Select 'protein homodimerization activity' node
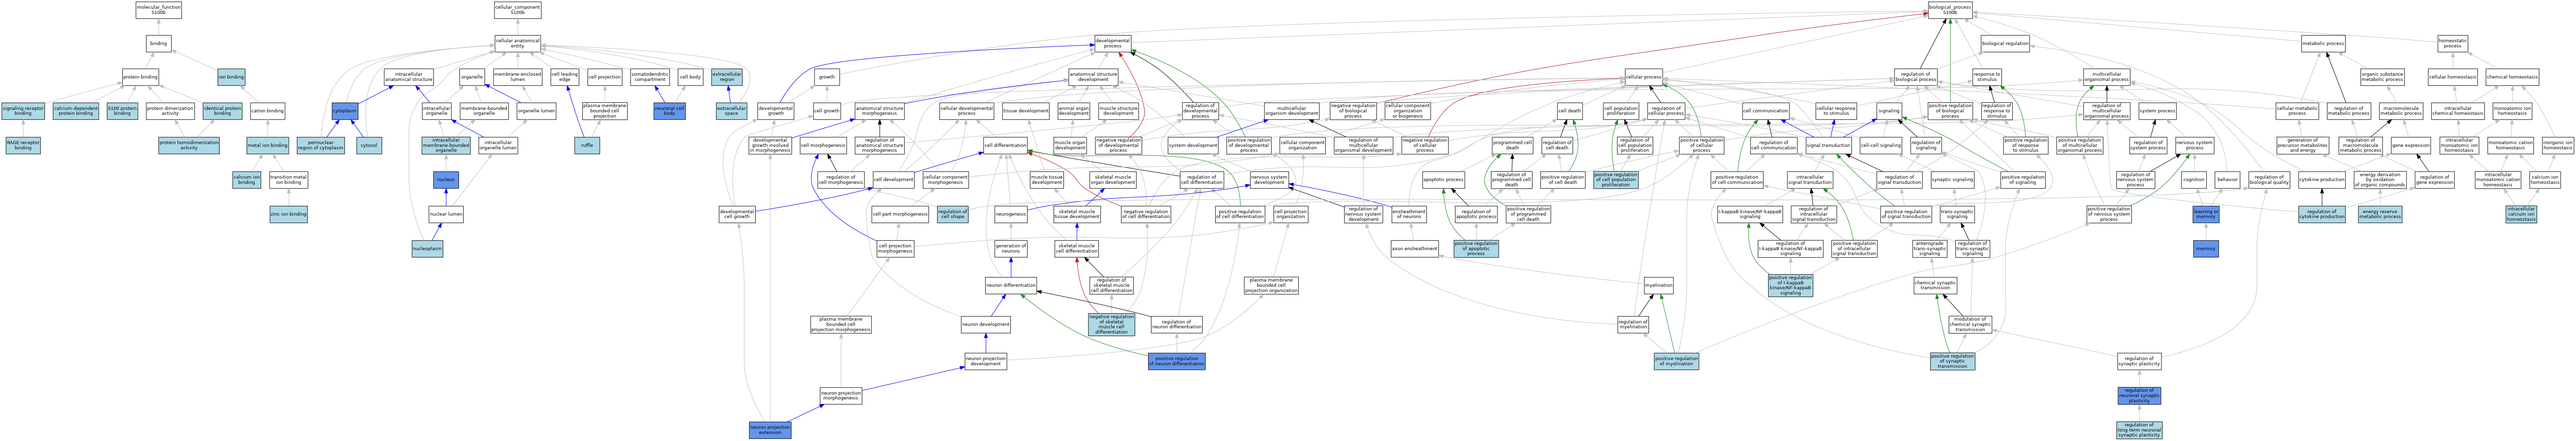The height and width of the screenshot is (441, 2576). click(189, 146)
